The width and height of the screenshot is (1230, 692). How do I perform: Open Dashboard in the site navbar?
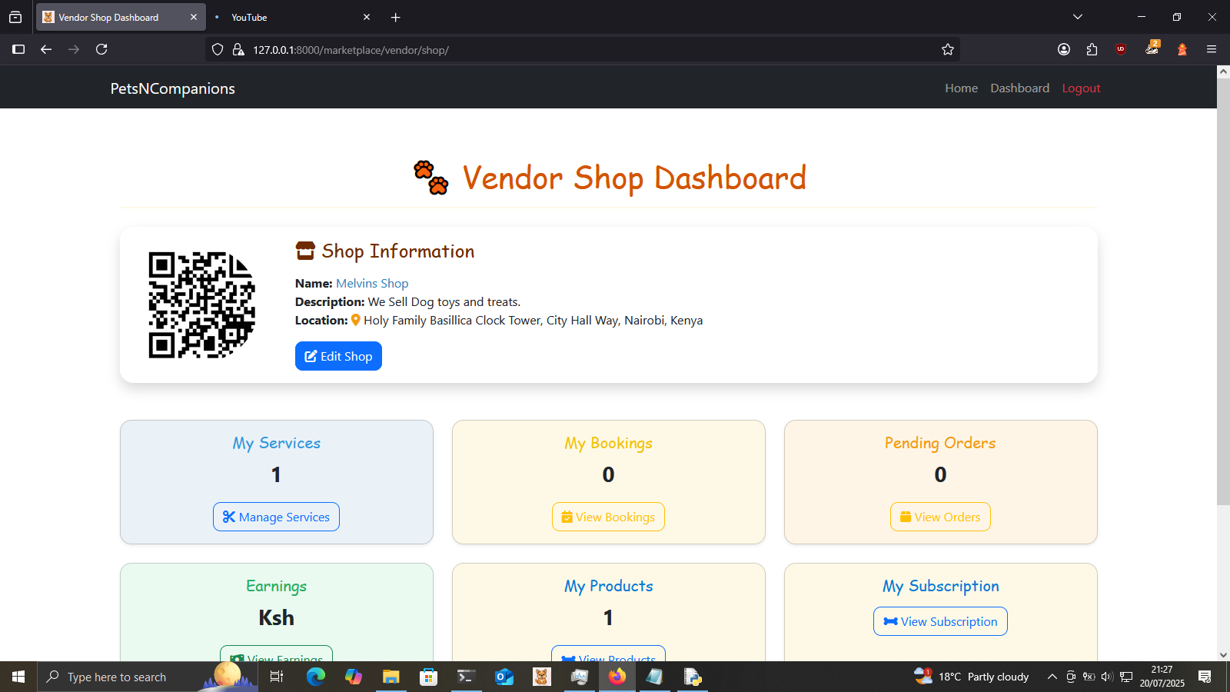[1020, 88]
